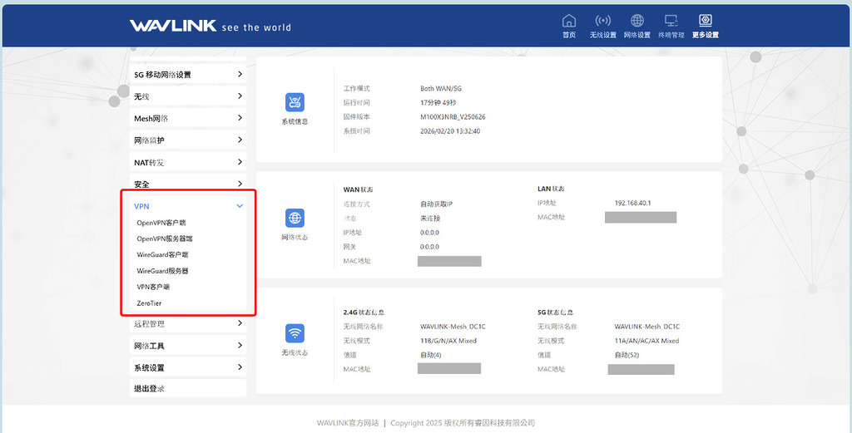Click WAN status 未连接
Screen dimensions: 852x433
pos(430,218)
